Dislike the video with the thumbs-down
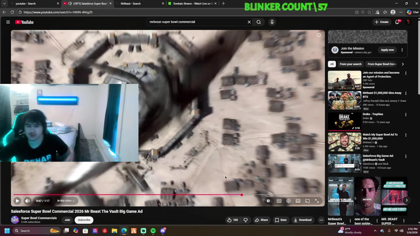Screen dimensions: 420x236 [245, 220]
